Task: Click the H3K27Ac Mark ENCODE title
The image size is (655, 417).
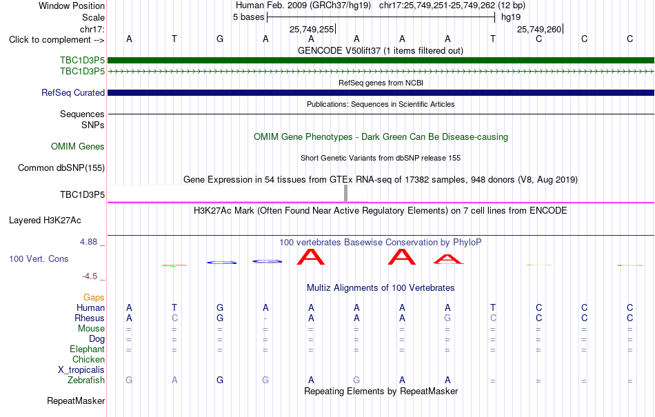Action: (381, 210)
